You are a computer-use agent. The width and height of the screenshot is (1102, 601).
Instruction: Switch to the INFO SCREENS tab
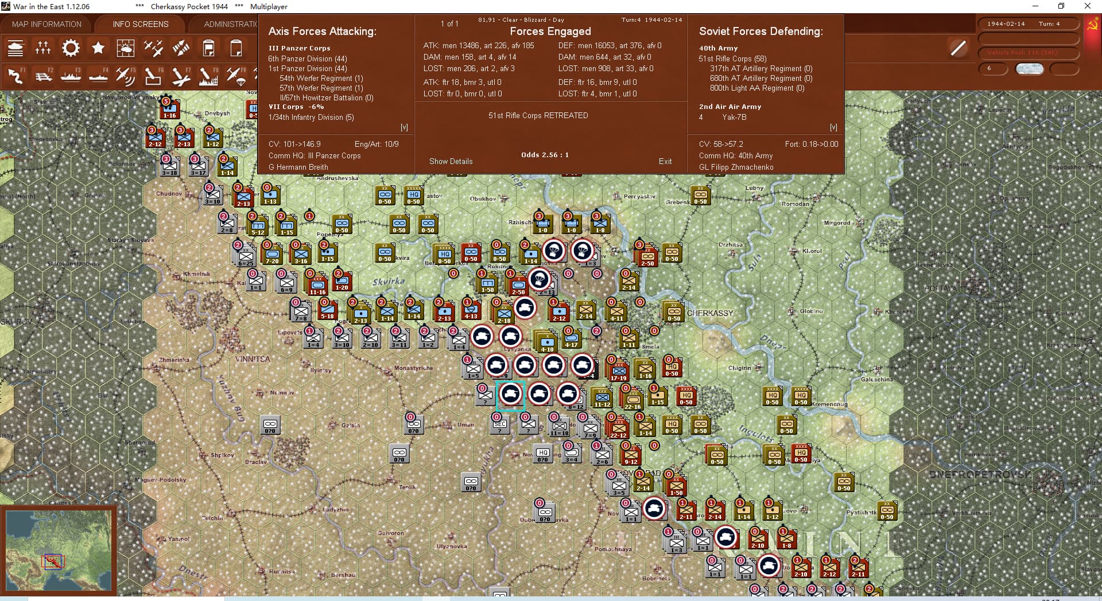[x=141, y=24]
